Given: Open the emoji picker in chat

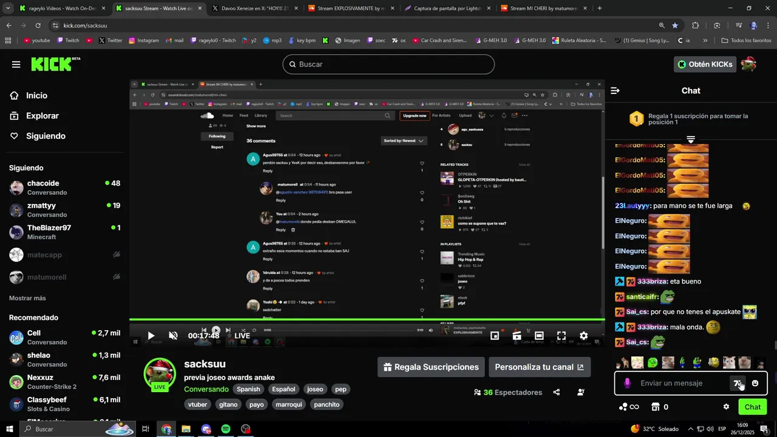Looking at the screenshot, I should [x=755, y=383].
